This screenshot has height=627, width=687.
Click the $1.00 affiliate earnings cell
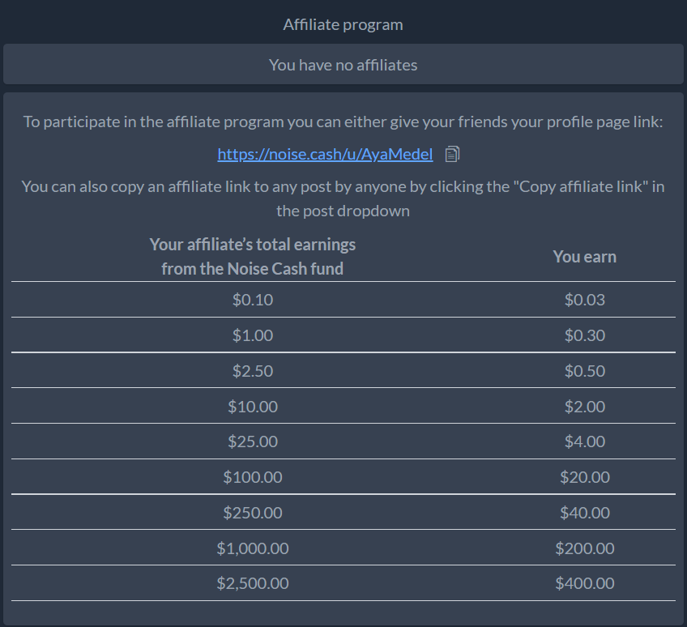pyautogui.click(x=253, y=335)
